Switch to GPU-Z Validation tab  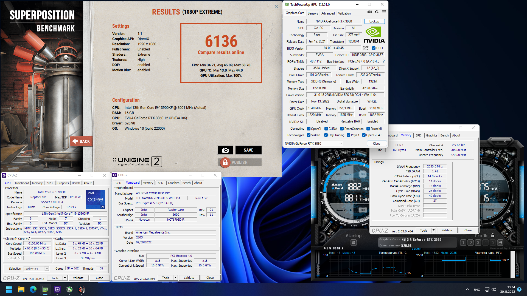(x=344, y=13)
